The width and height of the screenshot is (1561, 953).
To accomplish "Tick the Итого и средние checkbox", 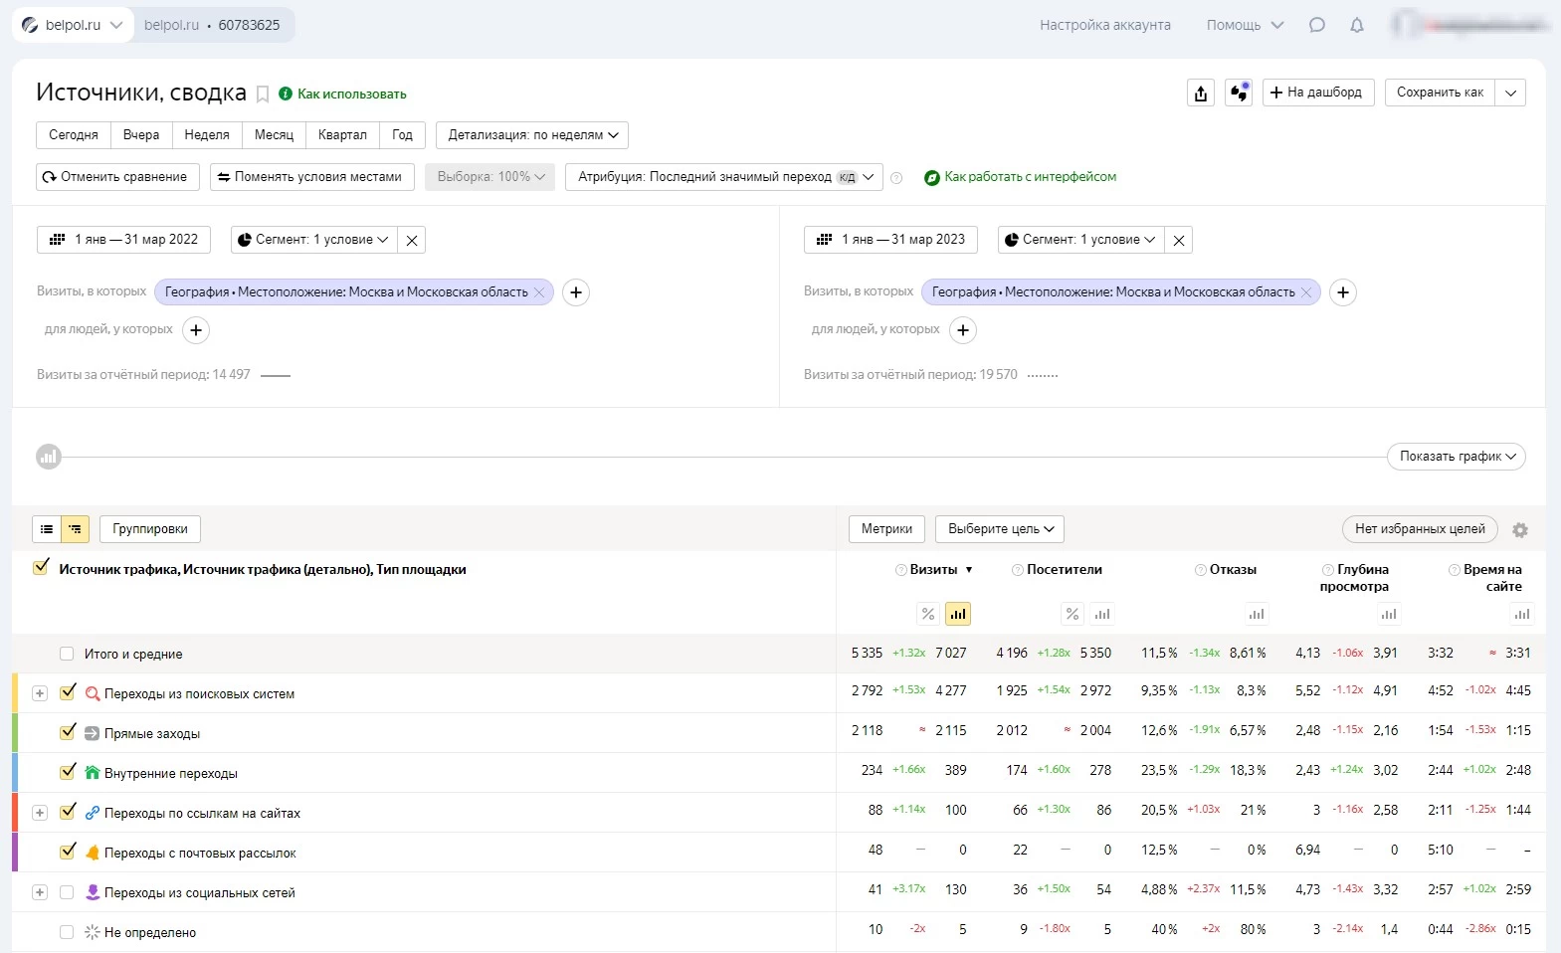I will 67,654.
